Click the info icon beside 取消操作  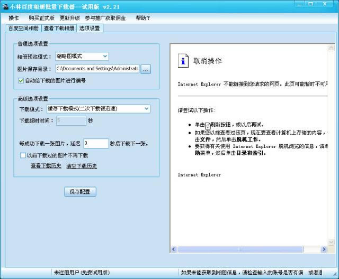[183, 61]
